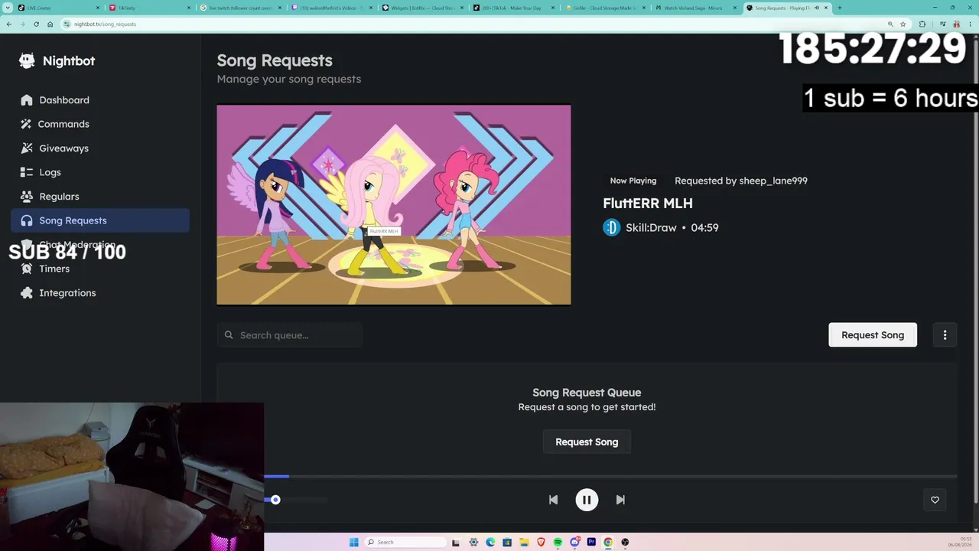Click the browser address bar URL

point(106,24)
